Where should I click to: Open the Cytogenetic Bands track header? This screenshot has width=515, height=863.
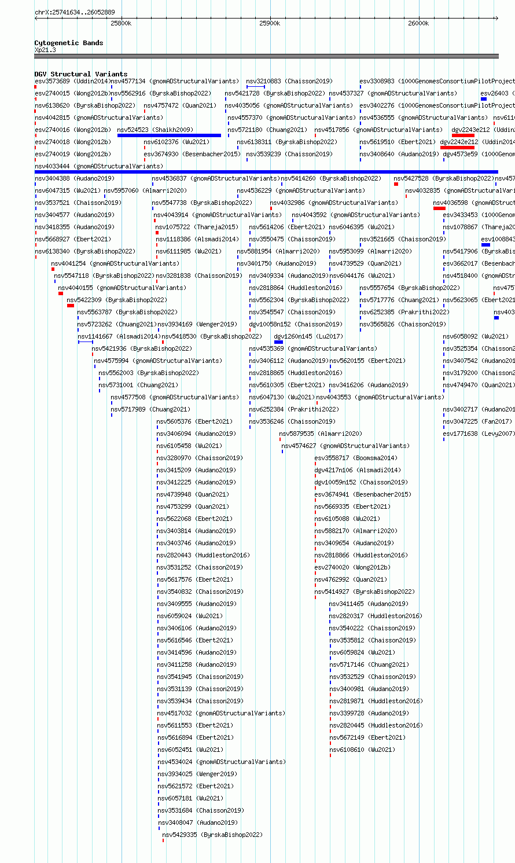(69, 43)
